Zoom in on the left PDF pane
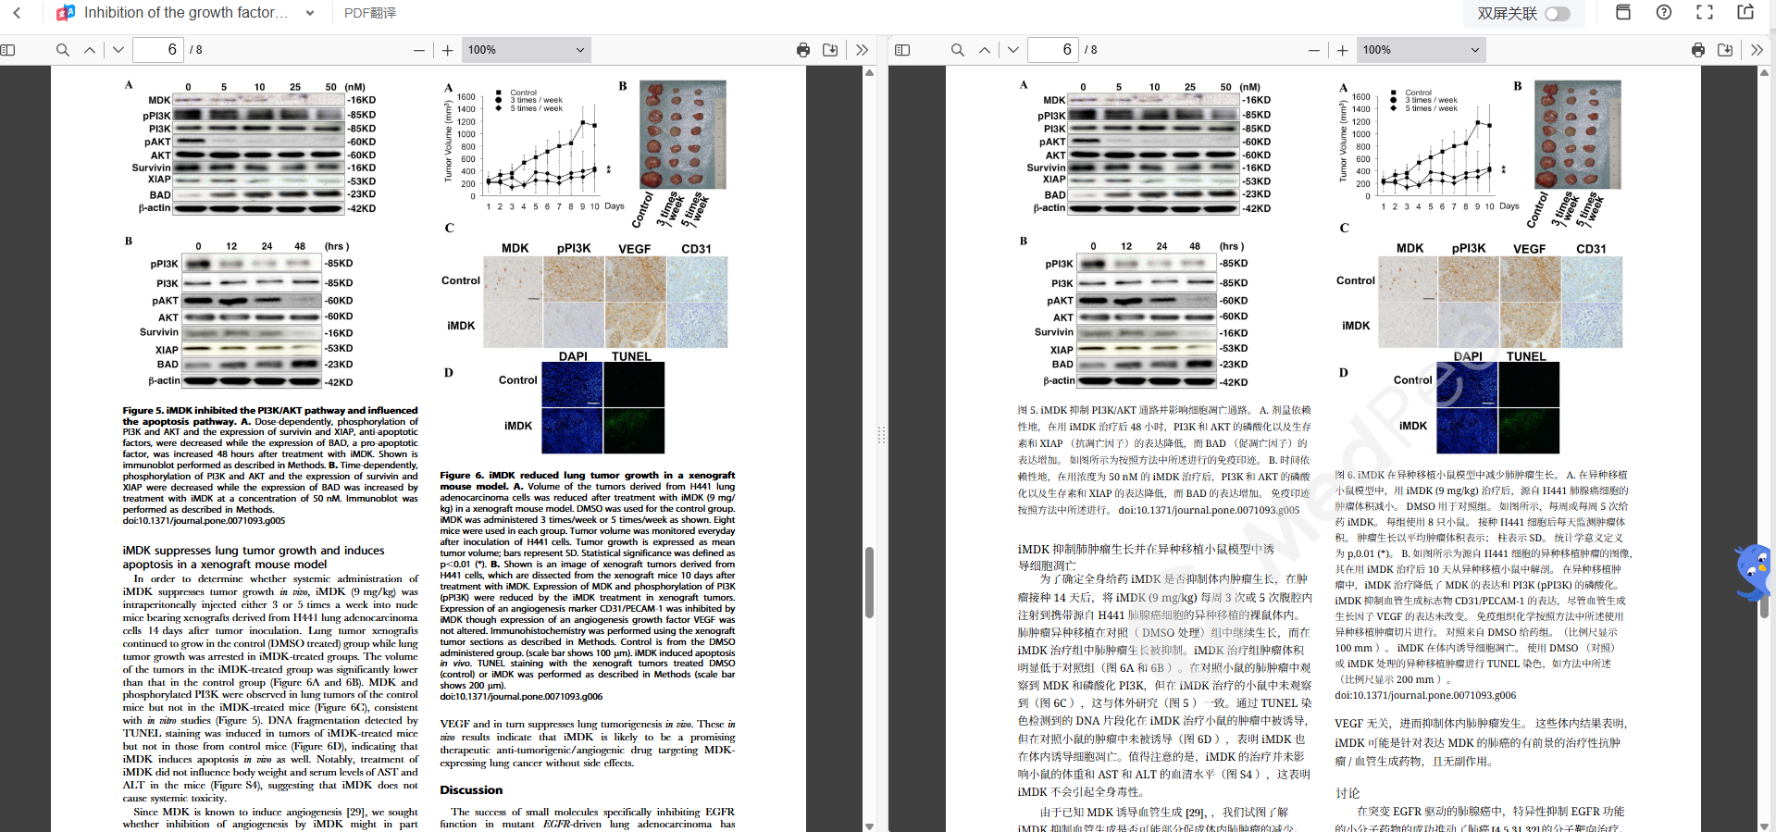1776x832 pixels. 448,50
